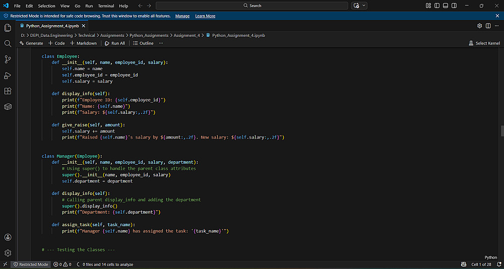Open the Run and Debug view
This screenshot has width=504, height=269.
pos(8,76)
